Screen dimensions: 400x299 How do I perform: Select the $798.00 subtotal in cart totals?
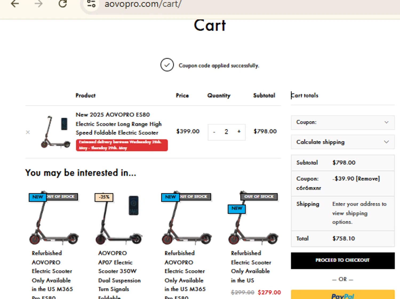(x=344, y=163)
